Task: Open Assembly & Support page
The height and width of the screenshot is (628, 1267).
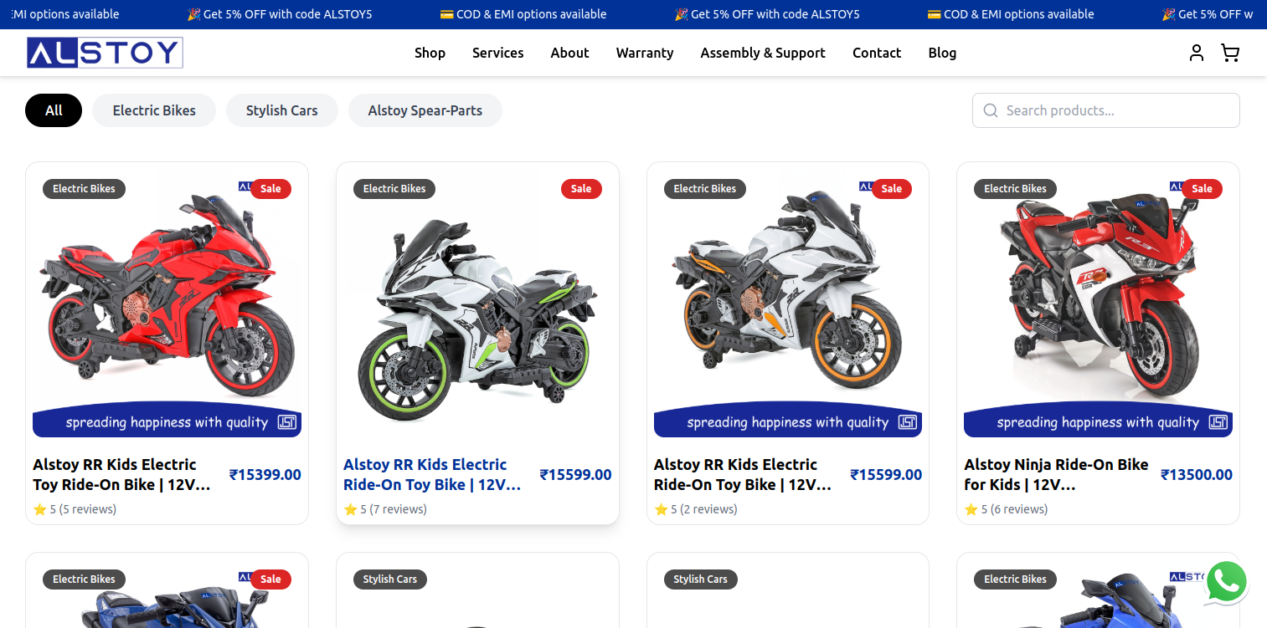Action: 763,53
